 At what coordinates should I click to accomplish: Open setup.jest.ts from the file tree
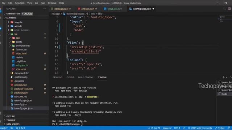click(x=22, y=65)
